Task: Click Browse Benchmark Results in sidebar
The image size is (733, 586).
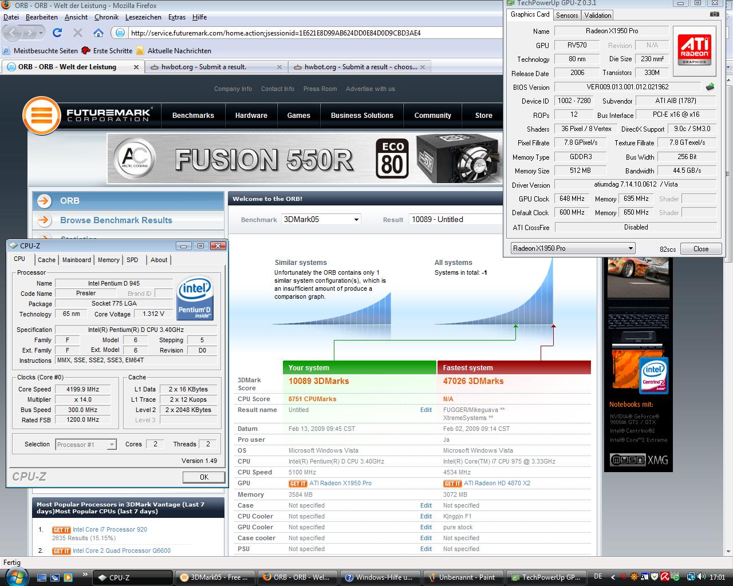Action: pyautogui.click(x=116, y=220)
